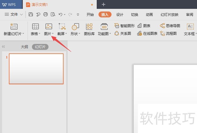Screen dimensions: 197x133
Task: Click 思维导图 mind map button
Action: [x=170, y=26]
